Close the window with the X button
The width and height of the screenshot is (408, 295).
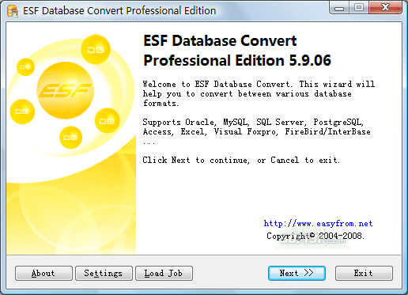pos(385,8)
